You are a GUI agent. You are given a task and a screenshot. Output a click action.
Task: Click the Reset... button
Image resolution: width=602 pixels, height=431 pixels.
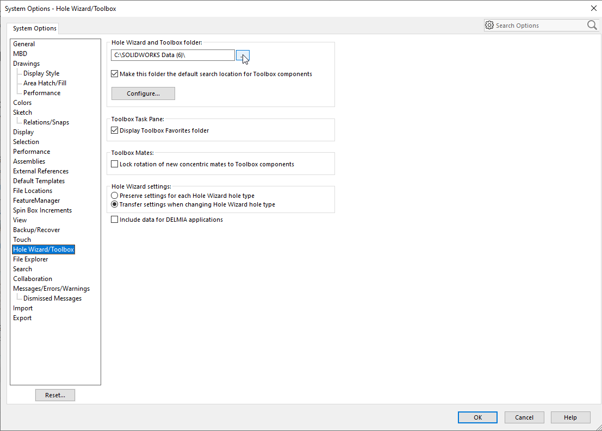(x=55, y=395)
